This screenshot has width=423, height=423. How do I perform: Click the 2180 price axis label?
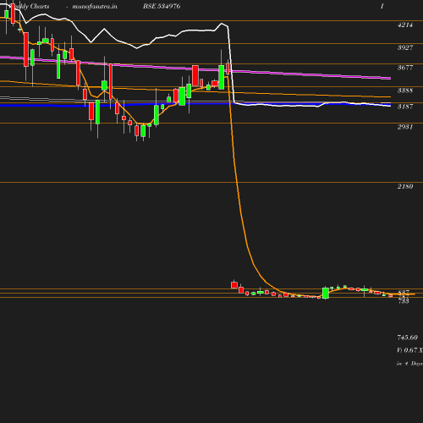coord(405,186)
